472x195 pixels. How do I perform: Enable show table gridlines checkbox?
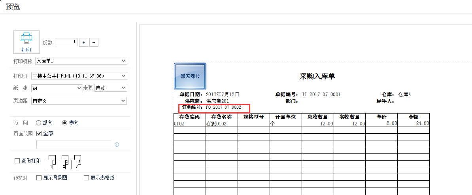pos(86,178)
